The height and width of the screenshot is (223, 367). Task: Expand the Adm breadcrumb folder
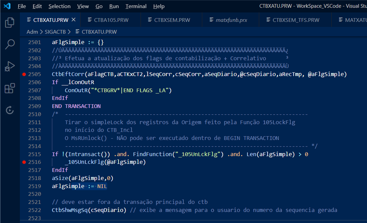pyautogui.click(x=32, y=32)
